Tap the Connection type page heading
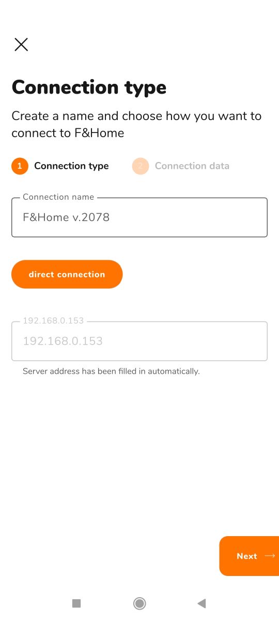This screenshot has height=621, width=279. pos(89,87)
